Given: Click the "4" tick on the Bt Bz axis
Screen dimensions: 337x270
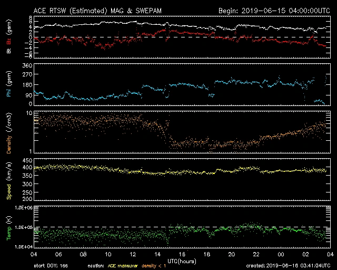Looking at the screenshot, I should pyautogui.click(x=31, y=27).
